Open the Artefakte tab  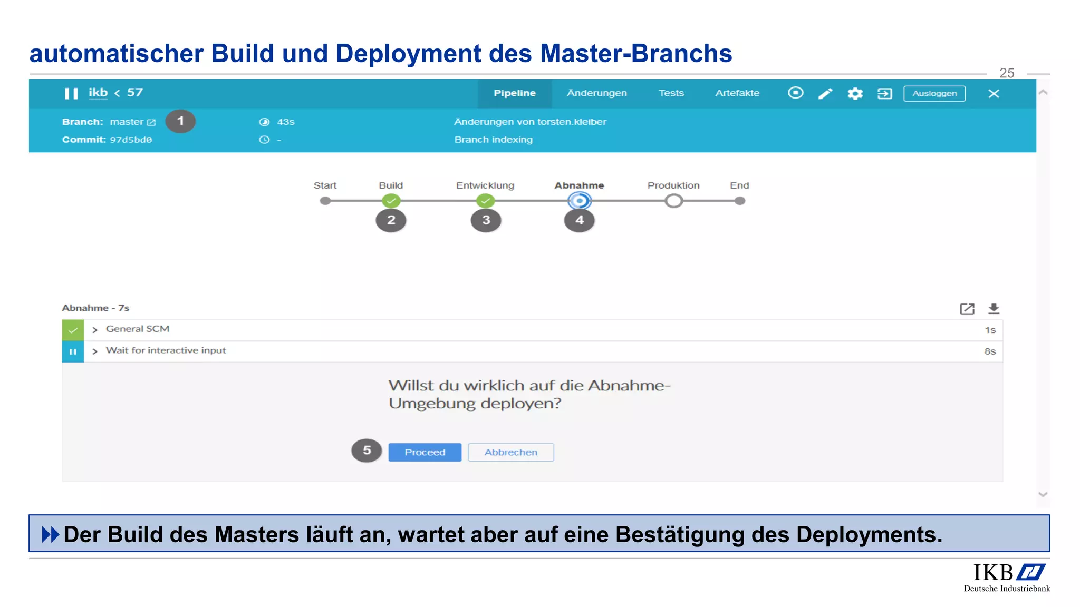tap(737, 93)
